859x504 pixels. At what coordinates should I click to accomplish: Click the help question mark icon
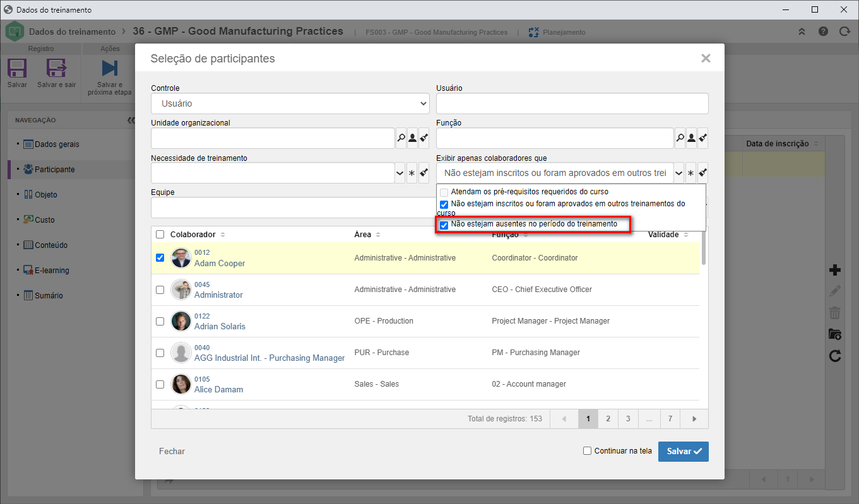(824, 32)
